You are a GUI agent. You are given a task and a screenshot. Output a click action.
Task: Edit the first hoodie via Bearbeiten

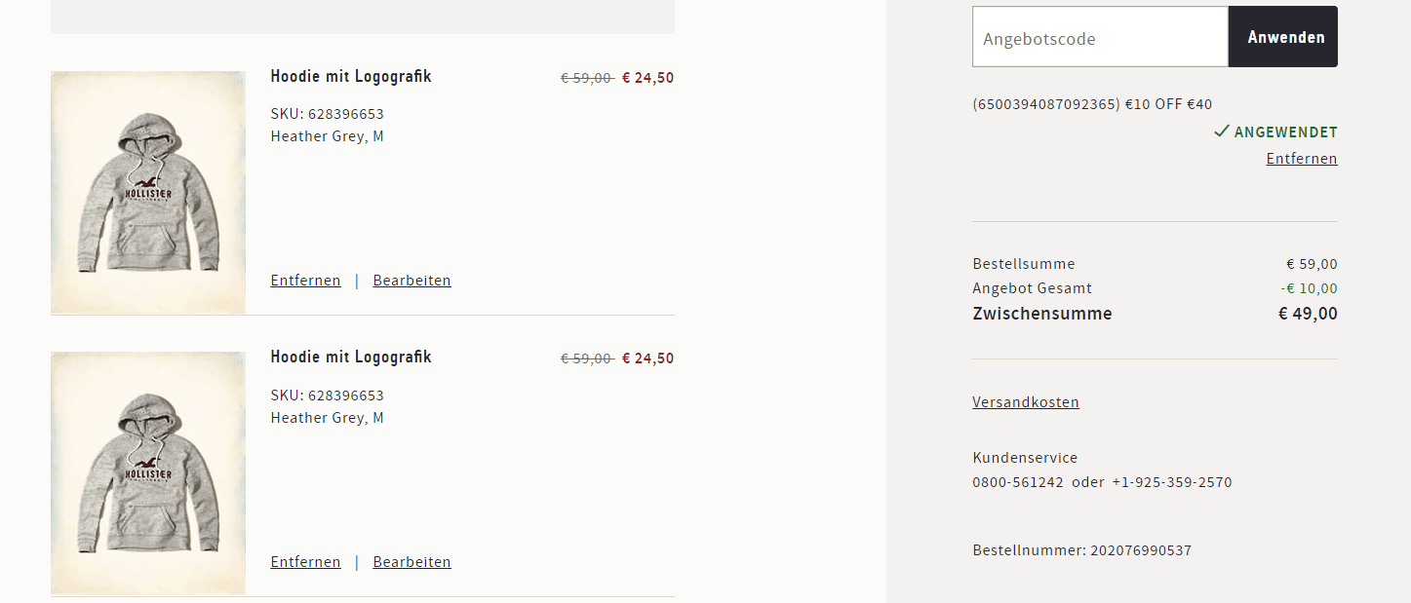click(x=412, y=281)
